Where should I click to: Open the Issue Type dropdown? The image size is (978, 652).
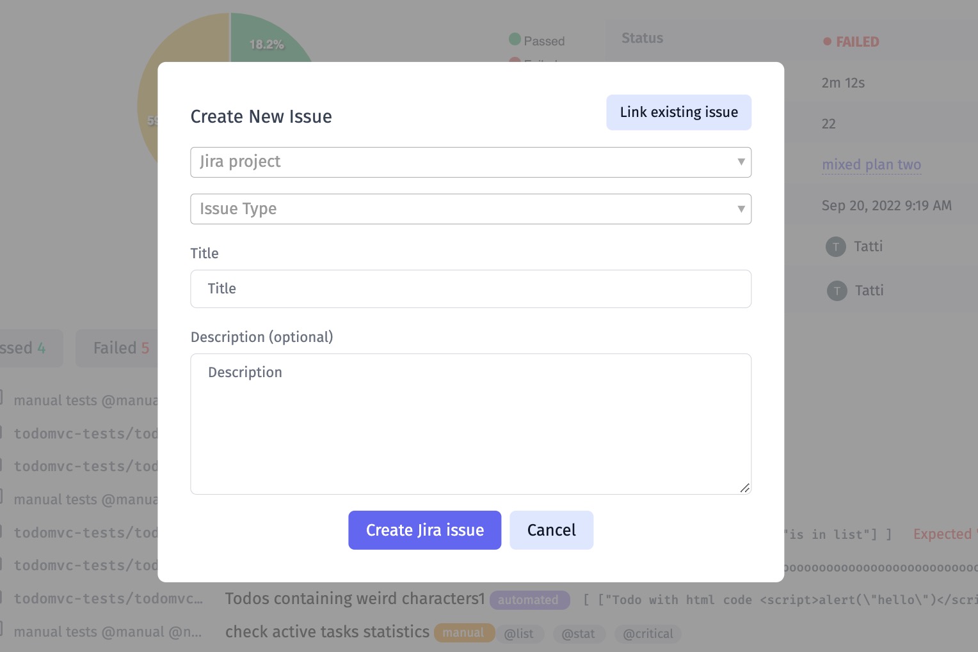click(x=470, y=209)
